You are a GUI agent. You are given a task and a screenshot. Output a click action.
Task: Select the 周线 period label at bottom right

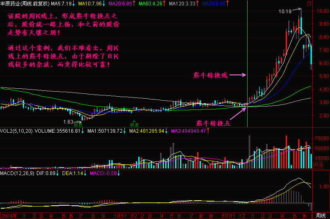[320, 216]
